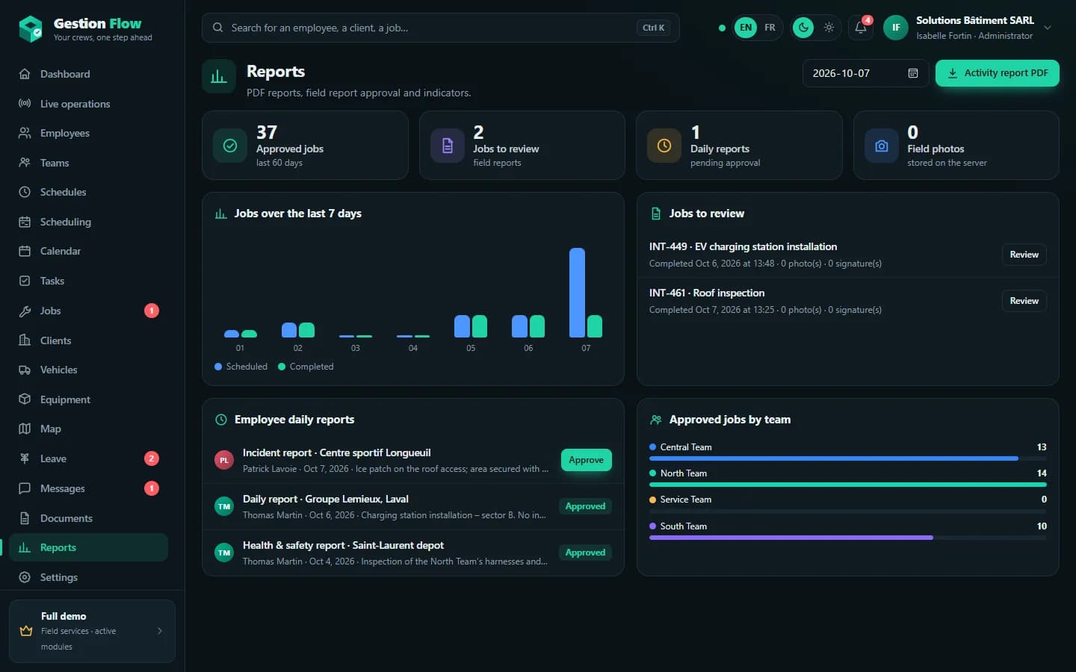
Task: Open Leave in the sidebar
Action: [x=88, y=458]
